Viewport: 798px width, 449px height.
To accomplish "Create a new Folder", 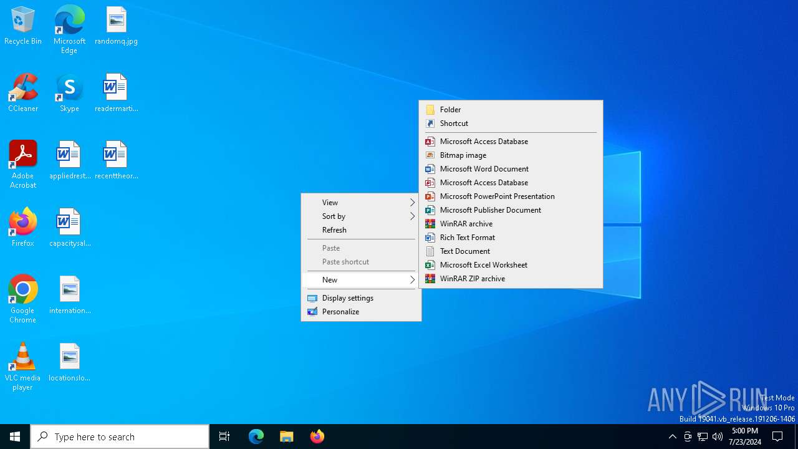I will pyautogui.click(x=511, y=110).
